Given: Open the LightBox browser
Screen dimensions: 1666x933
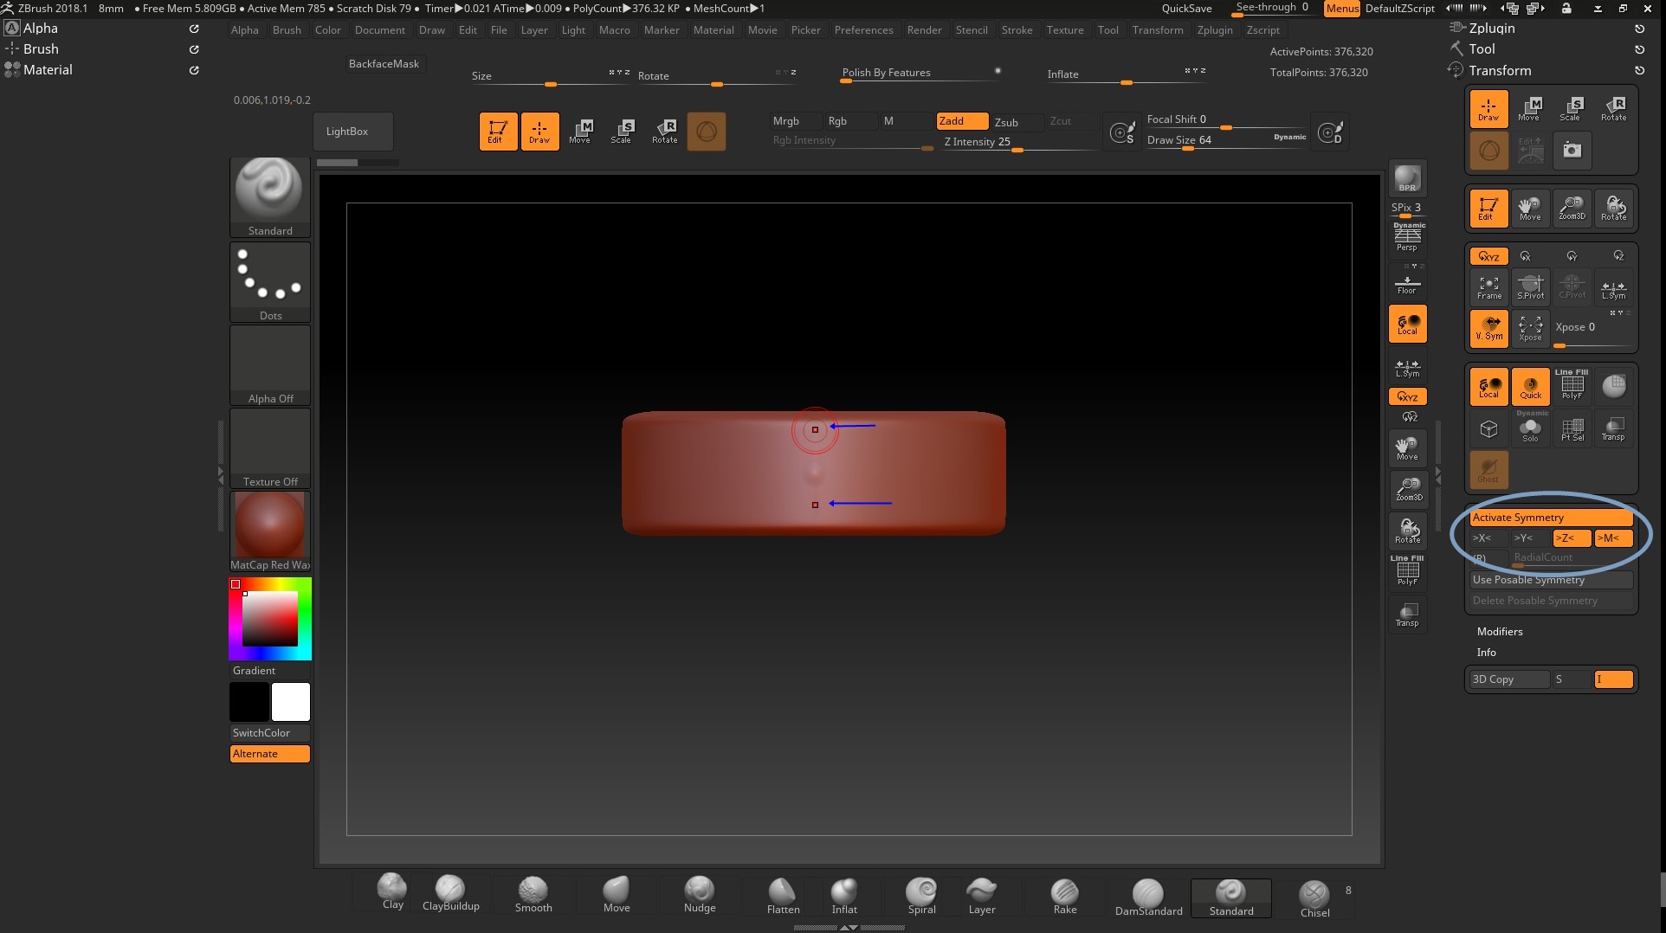Looking at the screenshot, I should point(352,132).
